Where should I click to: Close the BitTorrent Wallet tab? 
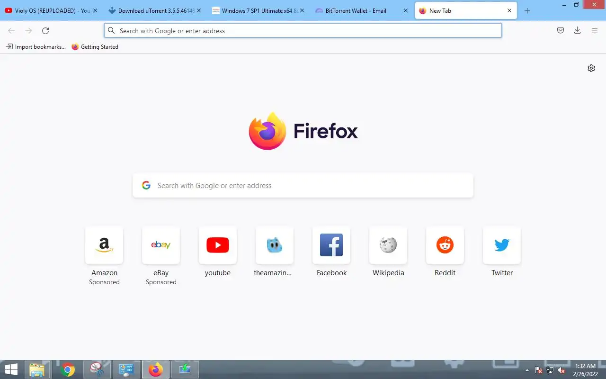406,10
